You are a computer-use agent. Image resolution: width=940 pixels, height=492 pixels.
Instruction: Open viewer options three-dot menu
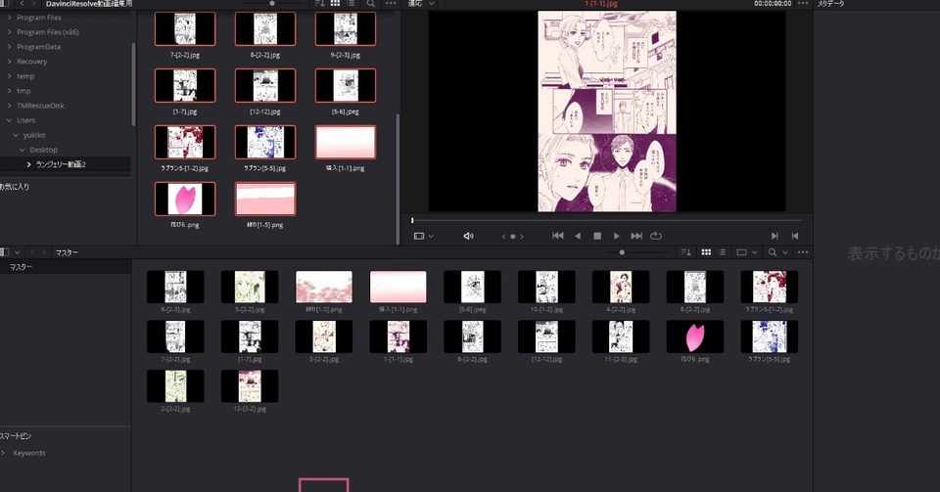pyautogui.click(x=803, y=4)
